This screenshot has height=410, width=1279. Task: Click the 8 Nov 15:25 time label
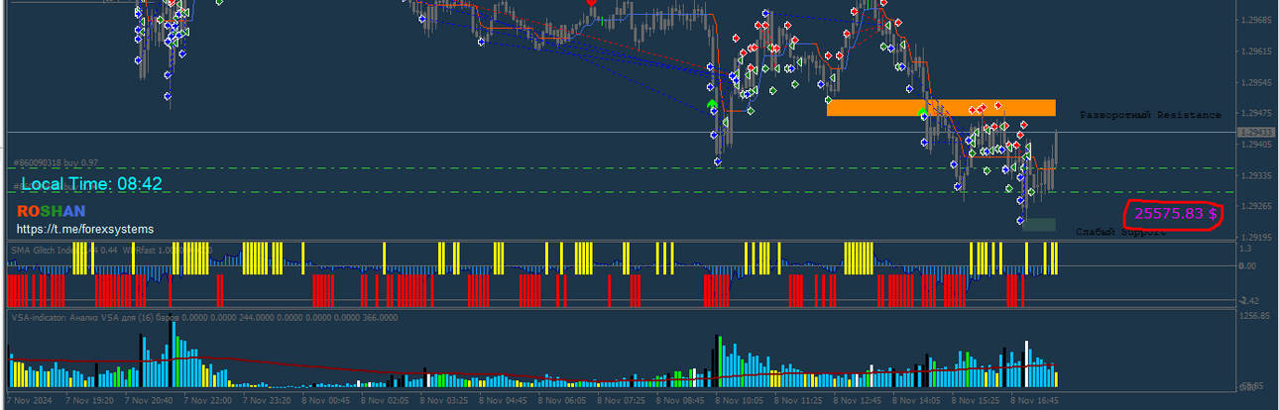click(x=978, y=402)
